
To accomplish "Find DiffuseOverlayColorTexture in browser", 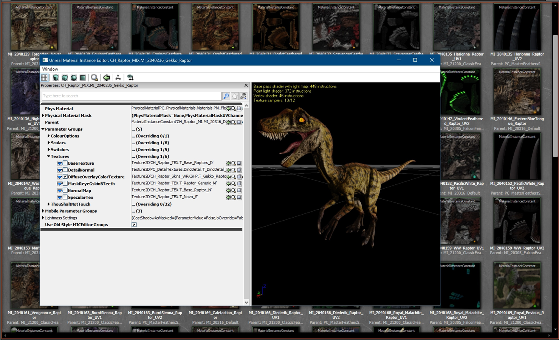I will point(234,177).
